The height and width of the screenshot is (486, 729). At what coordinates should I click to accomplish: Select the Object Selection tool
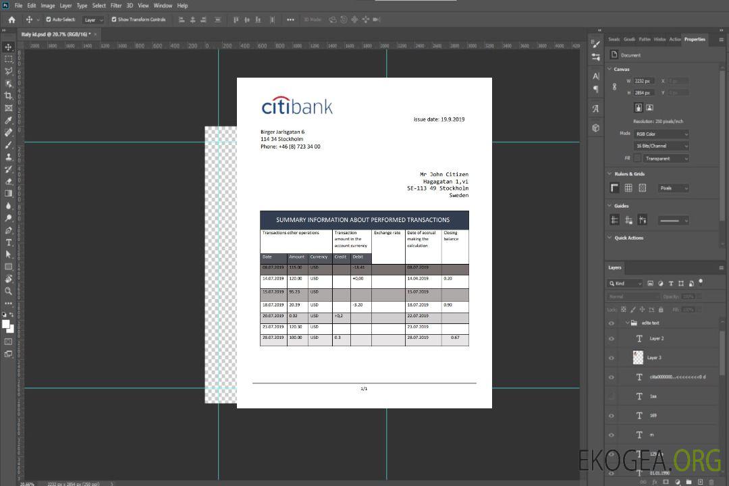(8, 84)
